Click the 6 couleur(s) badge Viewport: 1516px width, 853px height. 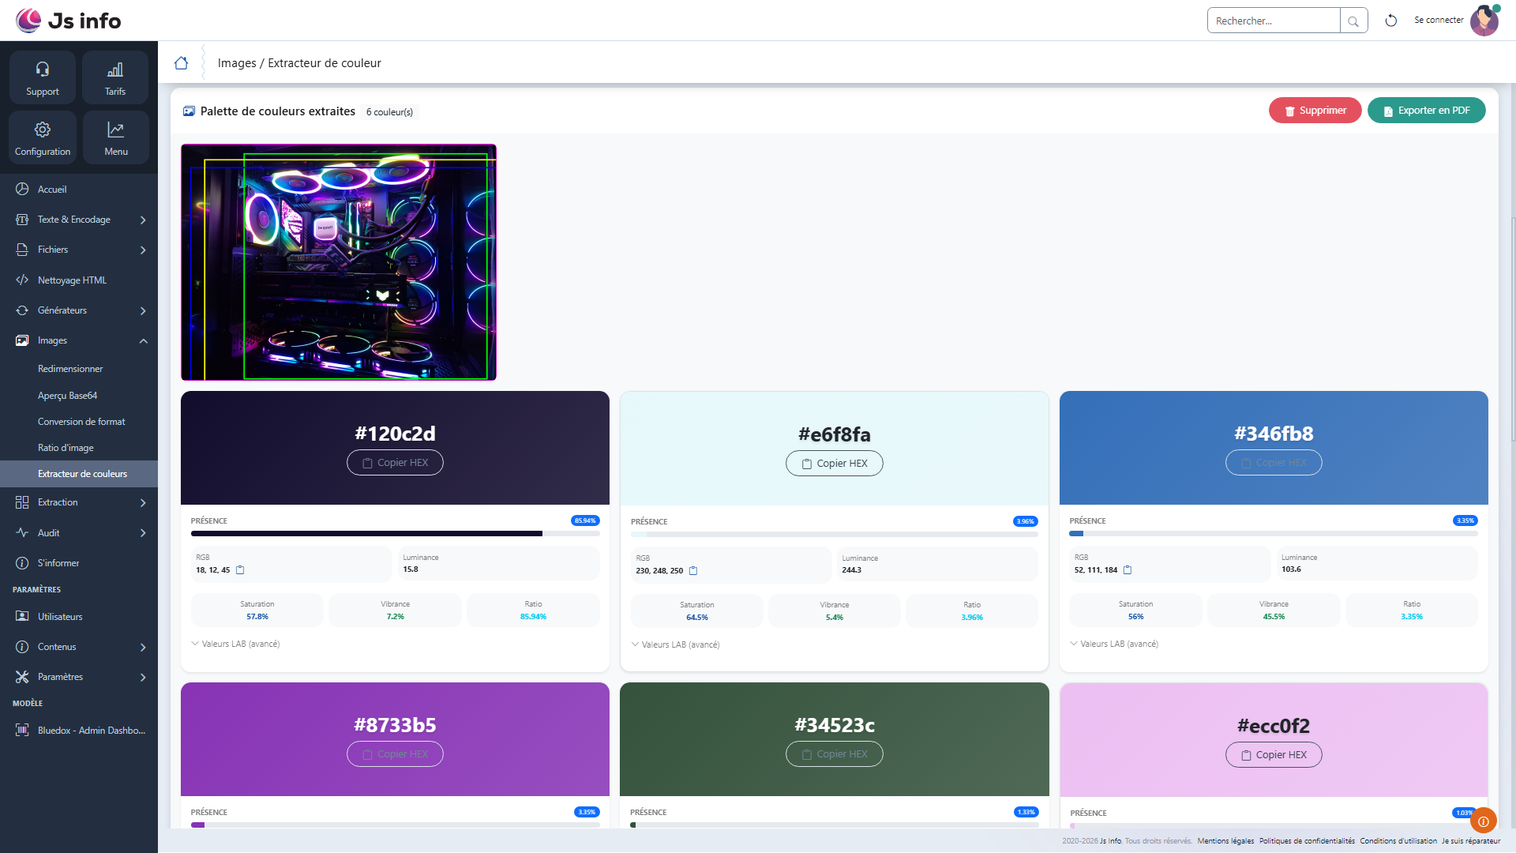pyautogui.click(x=389, y=112)
